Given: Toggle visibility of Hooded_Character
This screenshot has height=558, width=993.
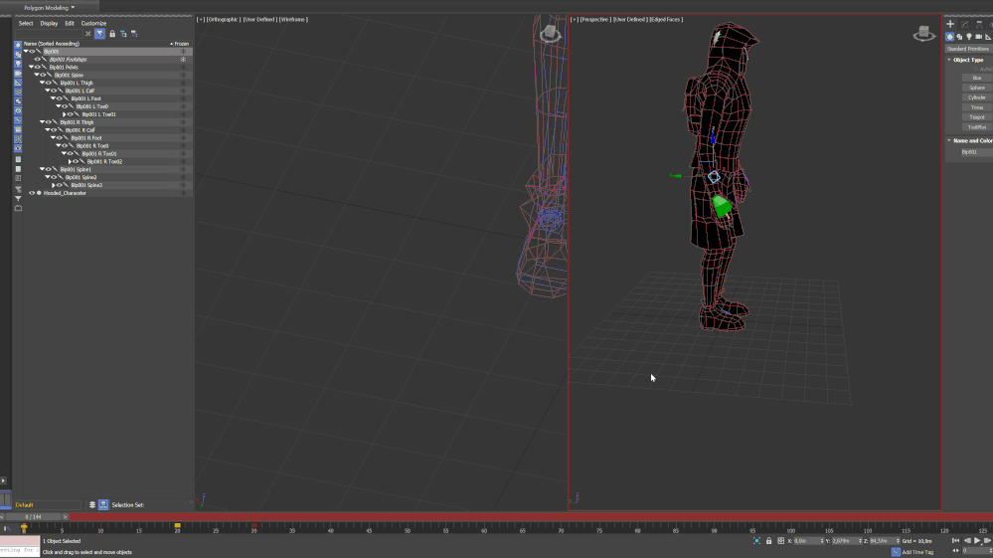Looking at the screenshot, I should click(x=31, y=193).
